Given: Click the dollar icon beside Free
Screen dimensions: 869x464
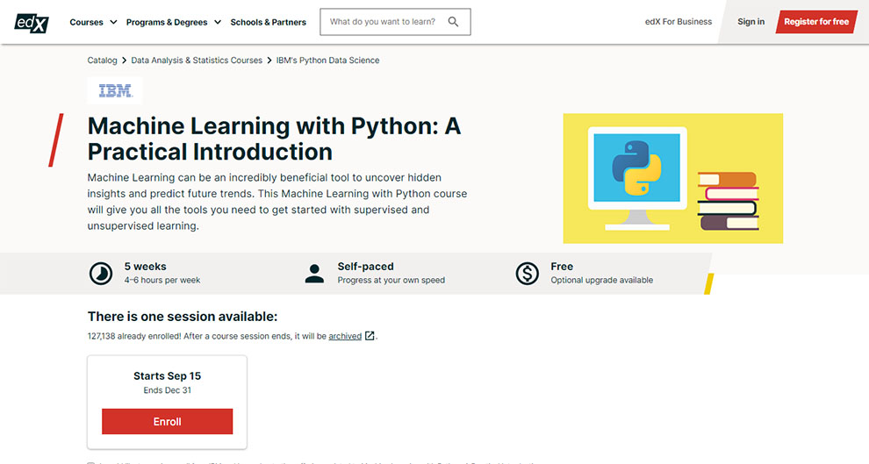Looking at the screenshot, I should click(527, 274).
